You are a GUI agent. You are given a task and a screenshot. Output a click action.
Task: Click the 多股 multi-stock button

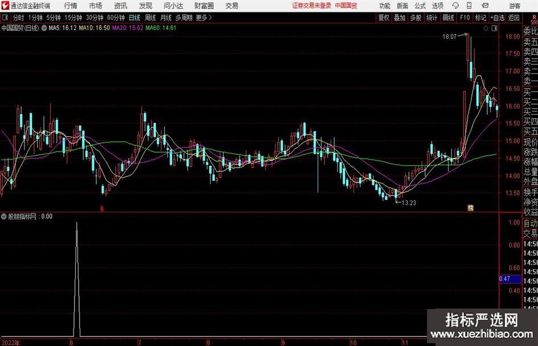(416, 18)
